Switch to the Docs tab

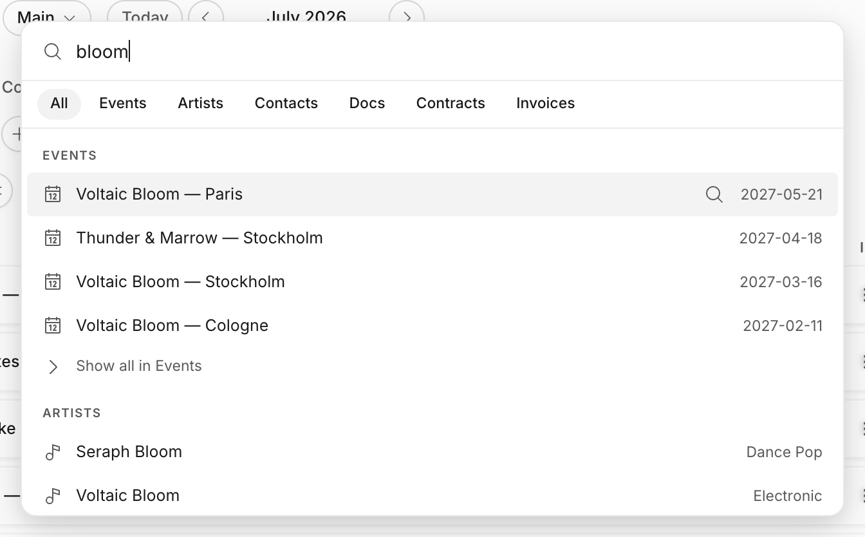[367, 104]
